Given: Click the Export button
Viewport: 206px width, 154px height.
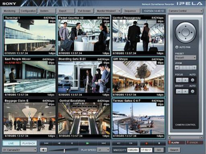Looking at the screenshot, I should (x=66, y=11).
